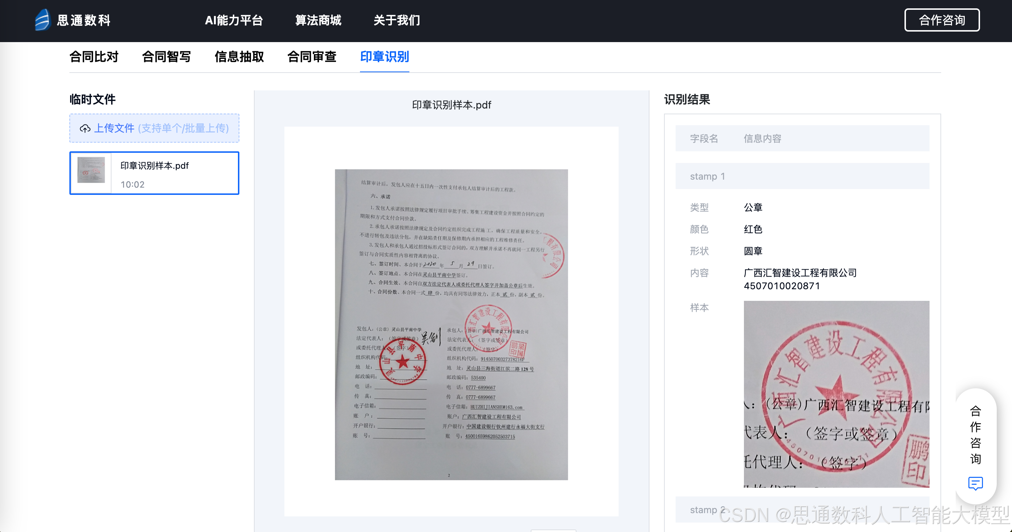This screenshot has height=532, width=1012.
Task: Open the 关于我们 menu item
Action: coord(397,20)
